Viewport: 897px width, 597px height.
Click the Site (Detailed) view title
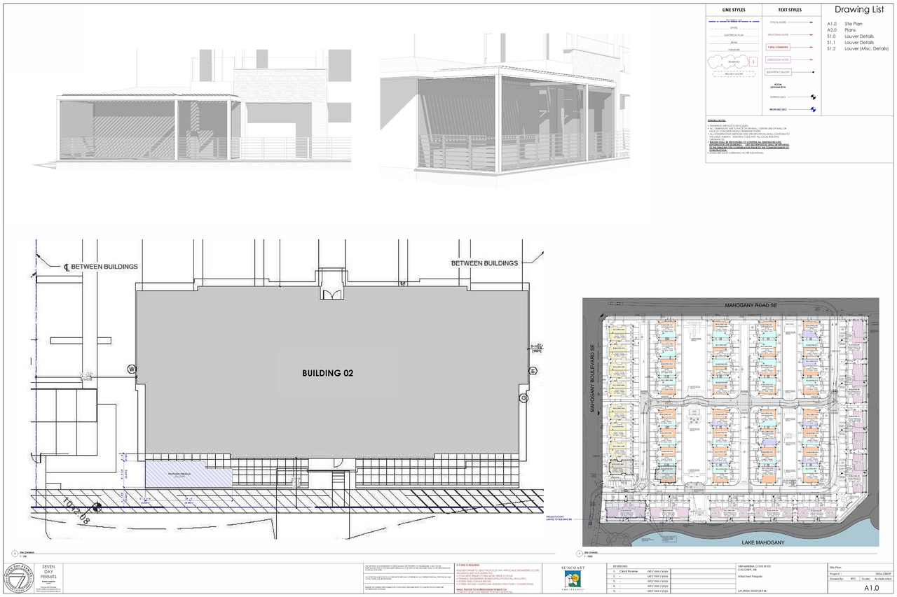(28, 552)
